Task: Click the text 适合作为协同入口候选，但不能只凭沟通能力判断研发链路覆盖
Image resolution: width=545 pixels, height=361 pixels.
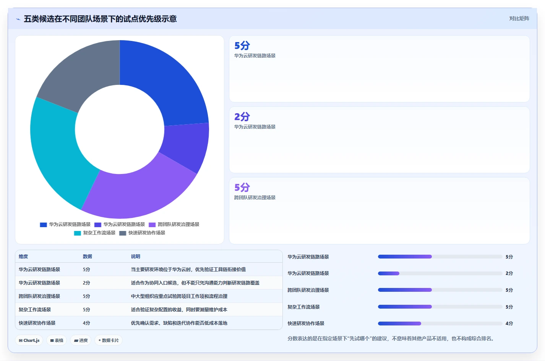Action: (x=195, y=283)
